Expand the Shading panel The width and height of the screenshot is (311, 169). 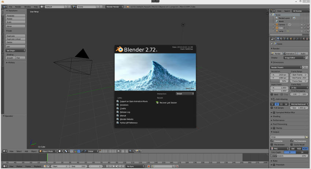coord(276,116)
